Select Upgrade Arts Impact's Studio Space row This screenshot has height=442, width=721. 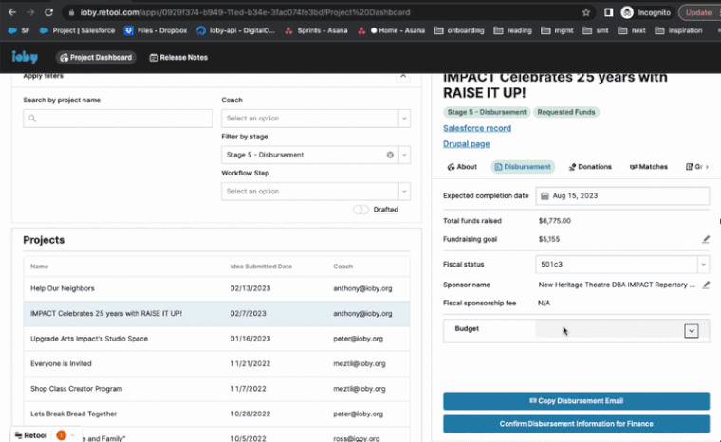216,339
